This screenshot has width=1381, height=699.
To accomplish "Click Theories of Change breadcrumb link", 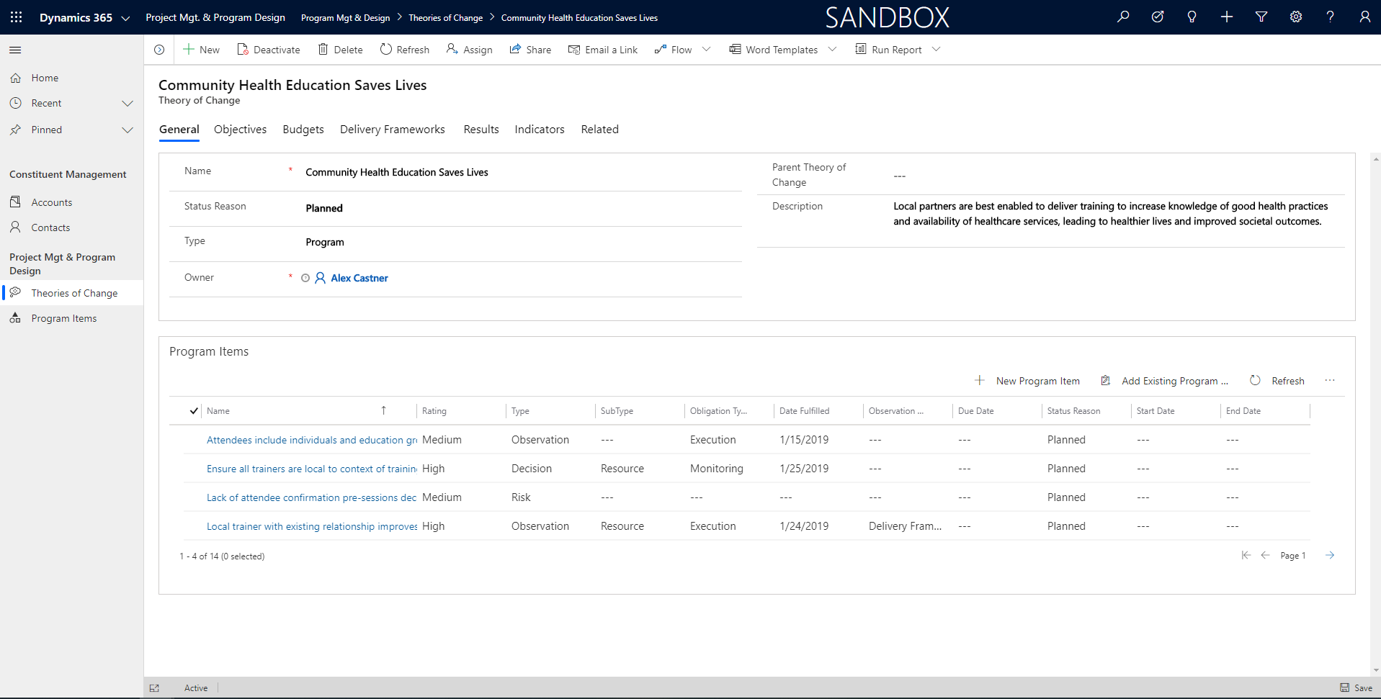I will coord(446,18).
